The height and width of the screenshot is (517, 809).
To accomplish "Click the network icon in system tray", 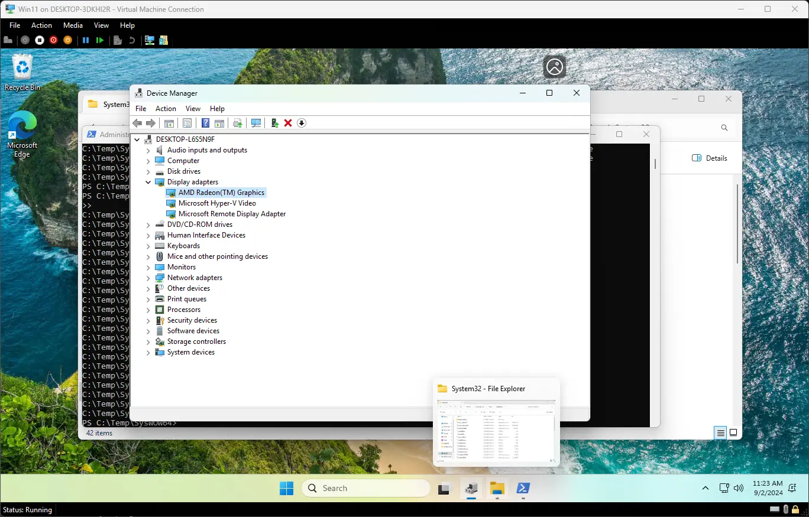I will coord(724,488).
